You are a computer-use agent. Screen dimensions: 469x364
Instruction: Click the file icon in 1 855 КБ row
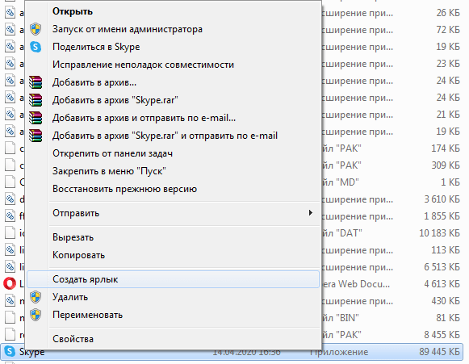tap(10, 216)
